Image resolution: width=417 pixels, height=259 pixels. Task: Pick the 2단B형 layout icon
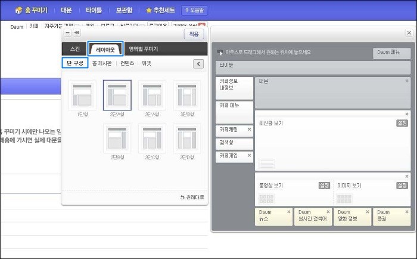pyautogui.click(x=117, y=138)
